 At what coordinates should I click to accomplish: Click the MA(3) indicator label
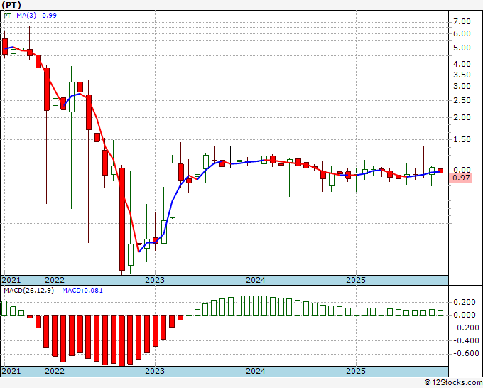coord(26,15)
